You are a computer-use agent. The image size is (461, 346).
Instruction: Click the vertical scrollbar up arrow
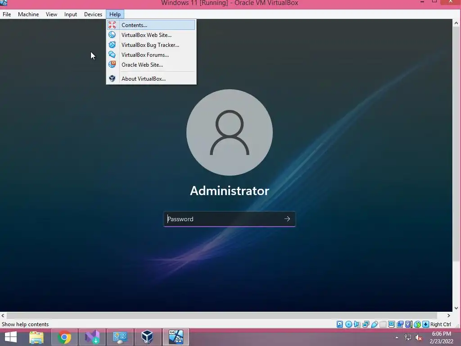click(456, 23)
